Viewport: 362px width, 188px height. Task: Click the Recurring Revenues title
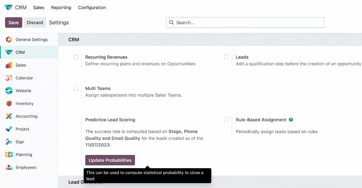(x=106, y=57)
